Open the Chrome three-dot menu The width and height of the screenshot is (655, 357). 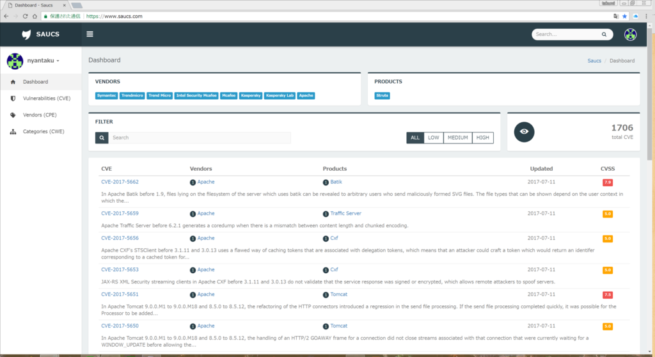(x=646, y=16)
